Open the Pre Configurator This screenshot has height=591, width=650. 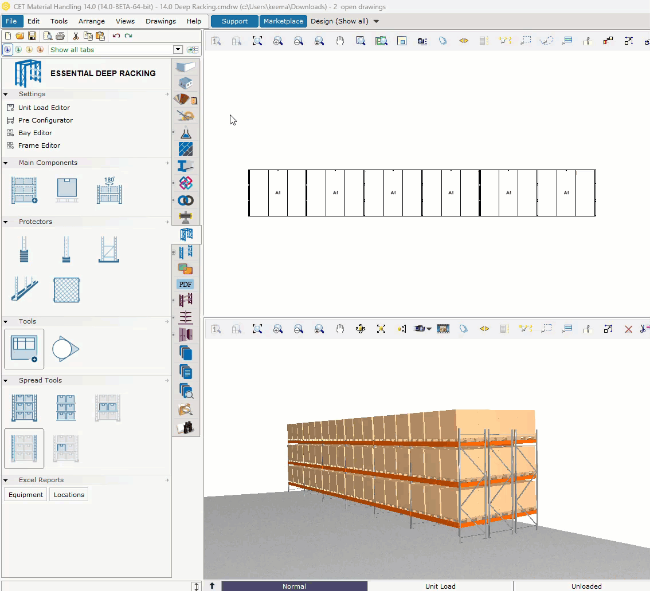pyautogui.click(x=45, y=120)
